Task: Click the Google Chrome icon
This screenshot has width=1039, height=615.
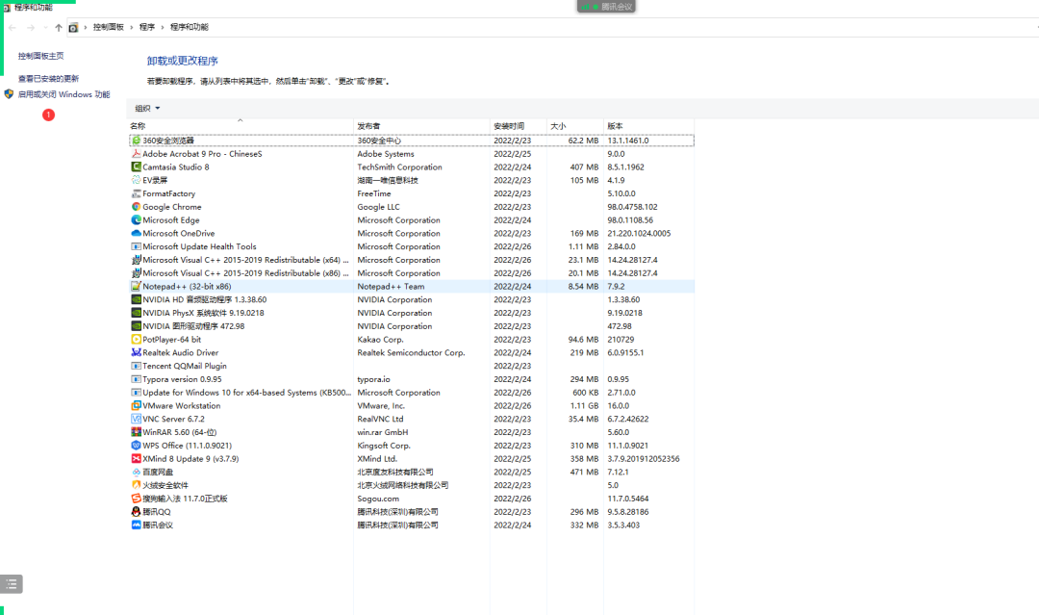Action: click(x=136, y=207)
